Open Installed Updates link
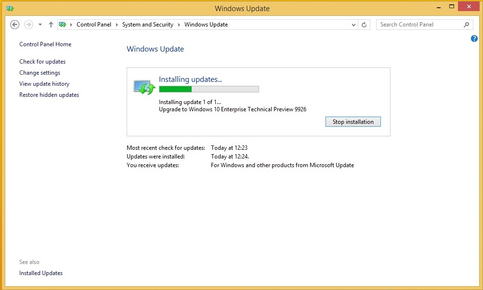This screenshot has width=483, height=290. point(40,273)
